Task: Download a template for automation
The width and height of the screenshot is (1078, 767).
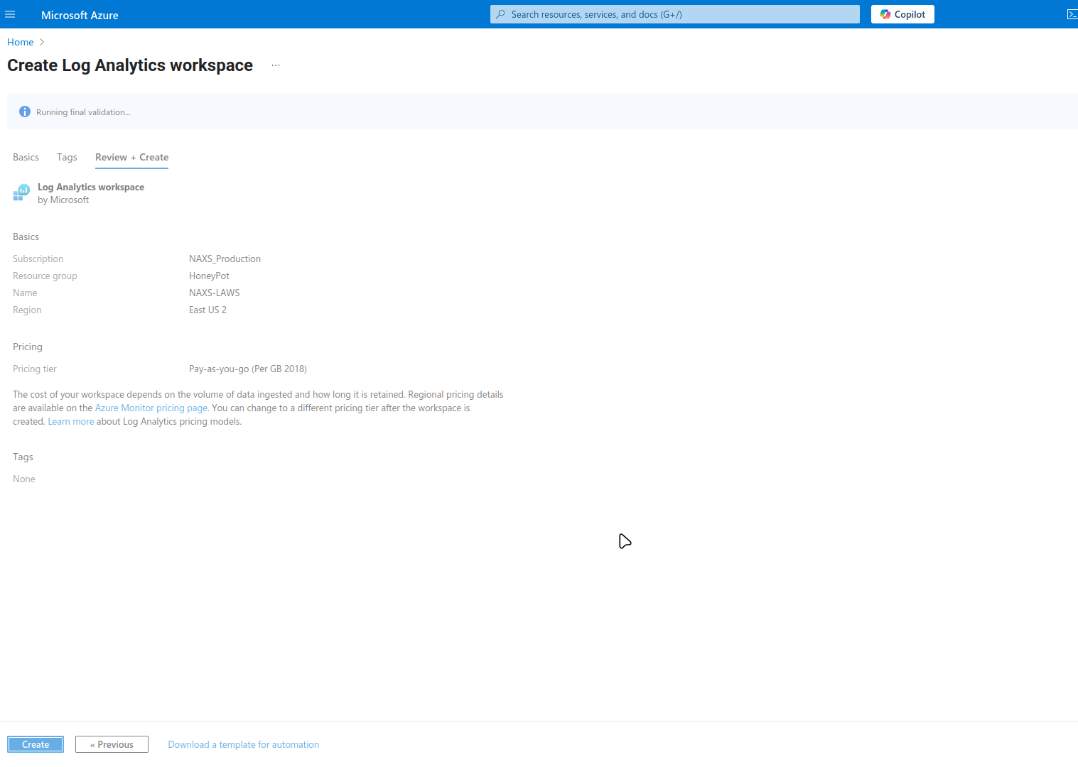Action: (x=244, y=744)
